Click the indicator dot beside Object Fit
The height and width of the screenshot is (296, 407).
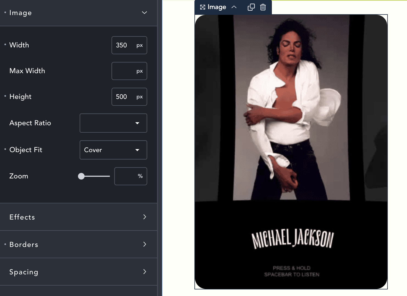tap(5, 150)
